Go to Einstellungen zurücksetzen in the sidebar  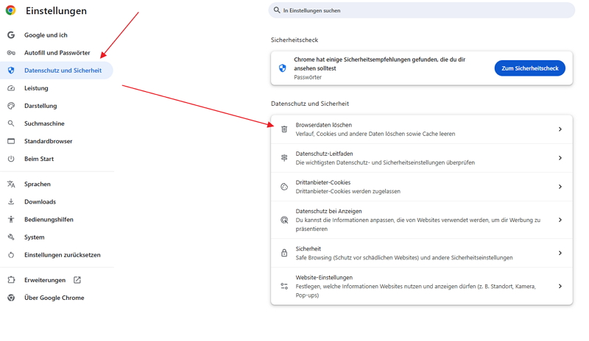62,255
